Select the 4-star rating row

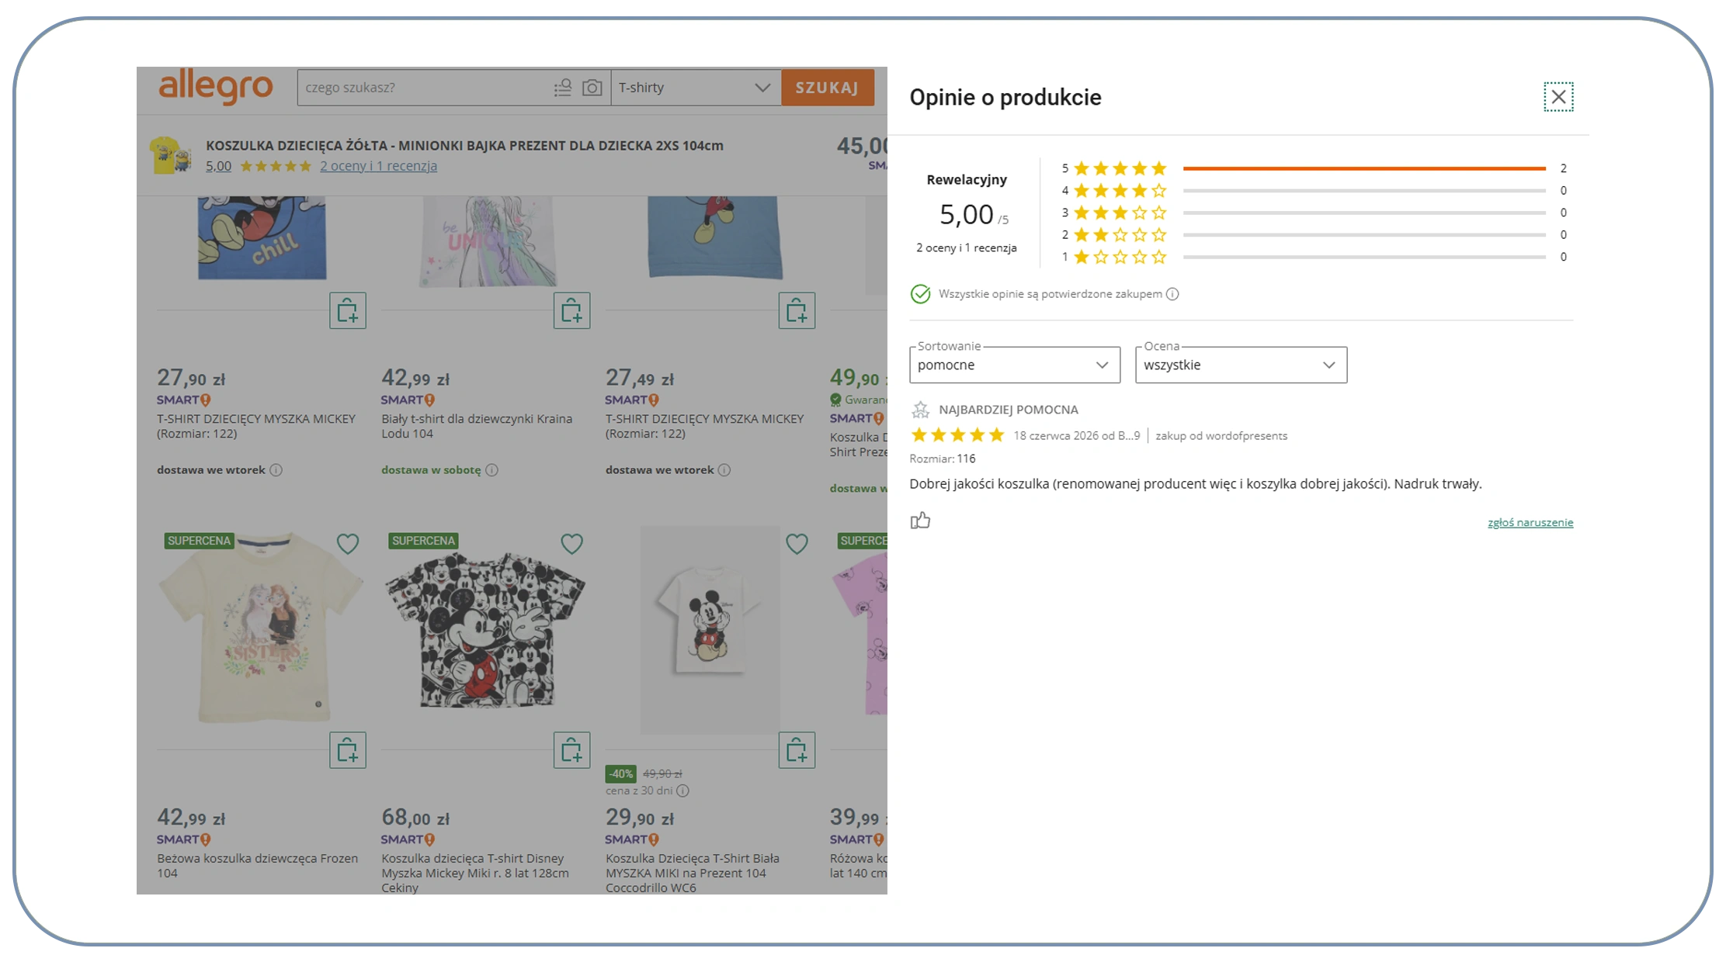pos(1314,190)
